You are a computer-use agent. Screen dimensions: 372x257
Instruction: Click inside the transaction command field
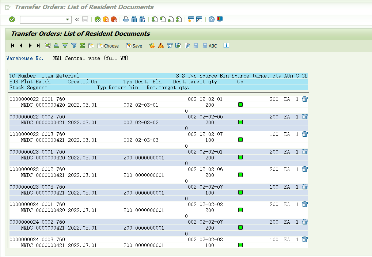tap(43, 19)
